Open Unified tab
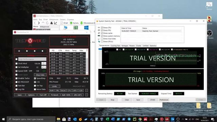Screen dimensions: 217x122 coord(145,46)
